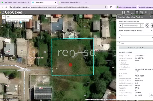Adjust the search radius slider handle
The width and height of the screenshot is (153, 101).
[x=121, y=35]
